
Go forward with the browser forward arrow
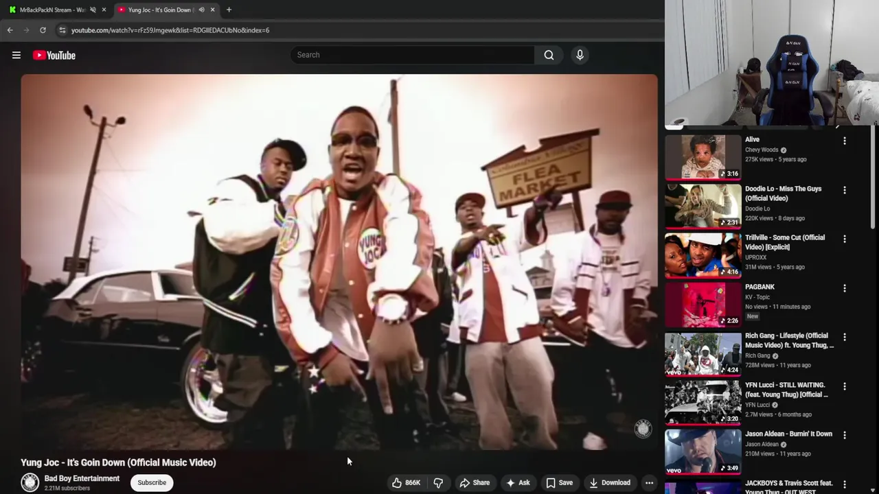pos(26,30)
